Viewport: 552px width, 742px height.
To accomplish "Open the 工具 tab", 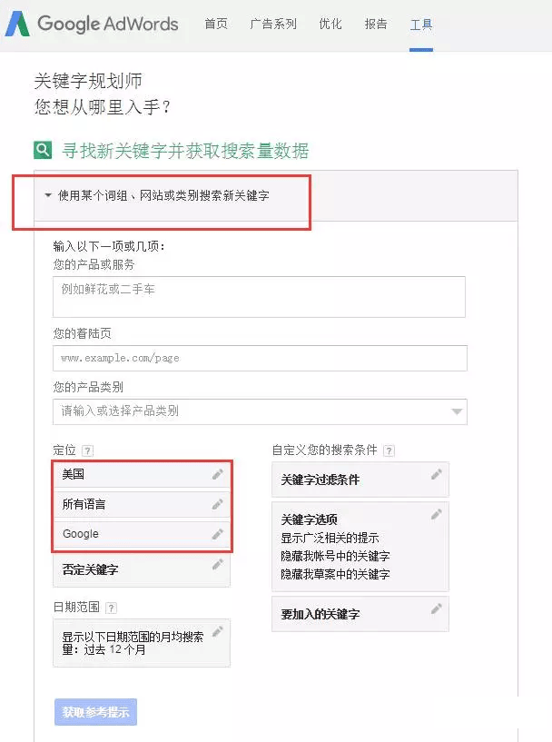I will tap(421, 25).
